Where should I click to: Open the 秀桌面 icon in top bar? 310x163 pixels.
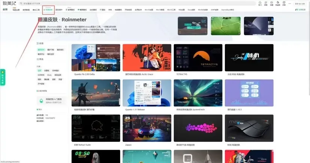pyautogui.click(x=277, y=4)
